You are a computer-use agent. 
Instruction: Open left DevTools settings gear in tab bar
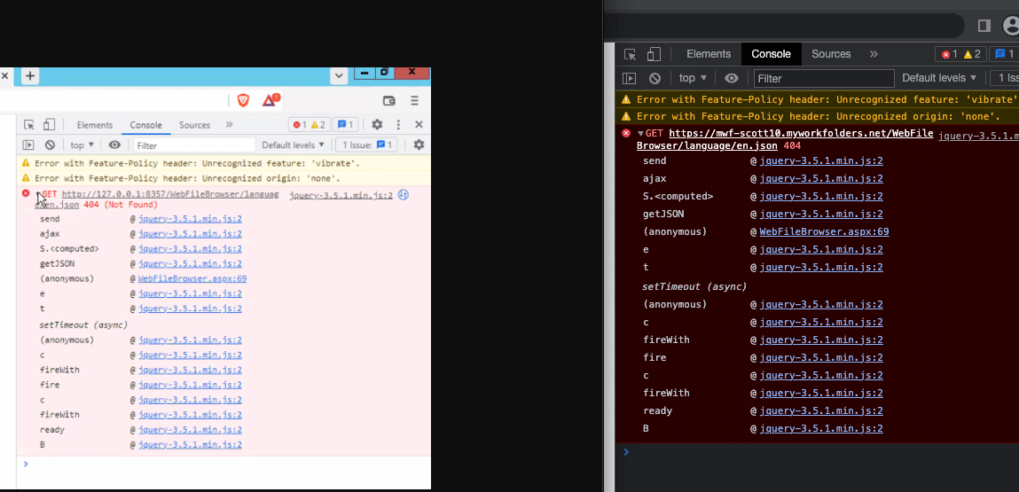point(377,125)
